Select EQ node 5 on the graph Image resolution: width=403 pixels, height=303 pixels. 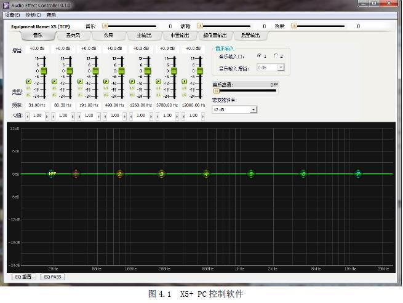pyautogui.click(x=251, y=174)
